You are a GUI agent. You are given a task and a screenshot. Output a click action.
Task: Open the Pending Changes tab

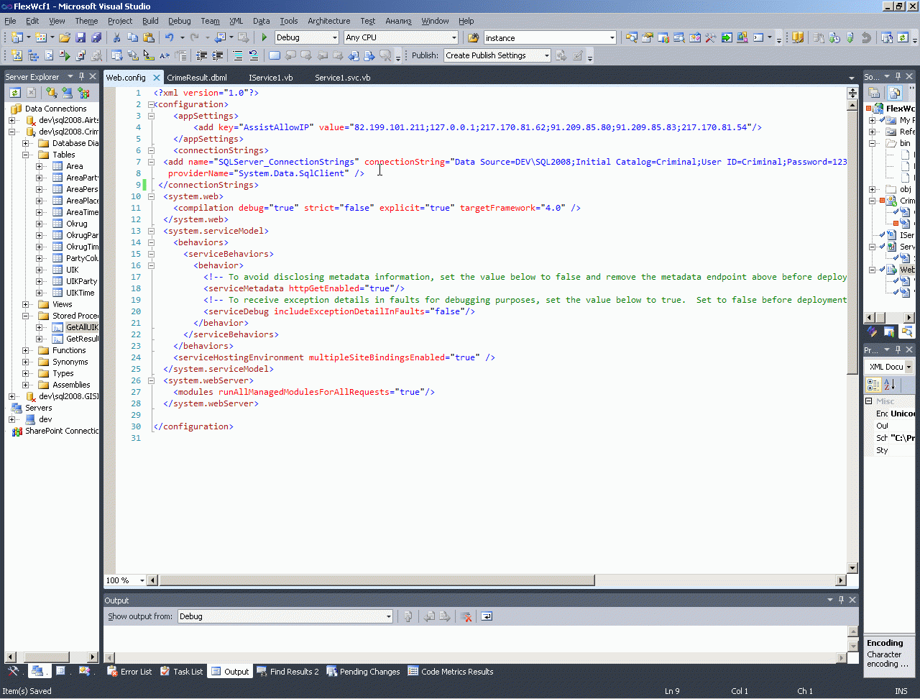tap(363, 672)
